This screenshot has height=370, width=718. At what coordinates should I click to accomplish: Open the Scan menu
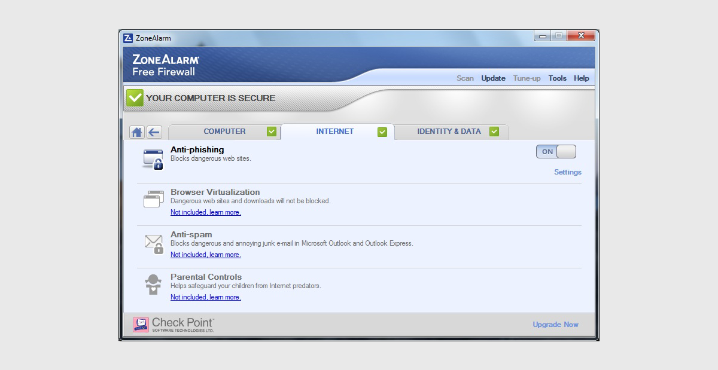coord(465,78)
